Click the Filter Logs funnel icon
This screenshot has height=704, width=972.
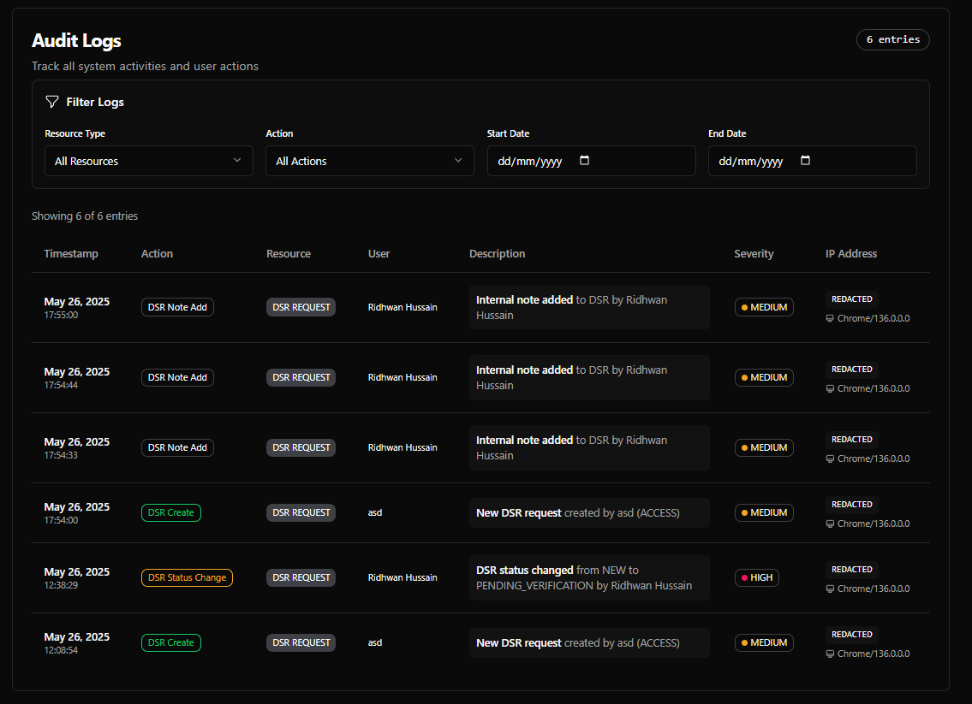(52, 102)
